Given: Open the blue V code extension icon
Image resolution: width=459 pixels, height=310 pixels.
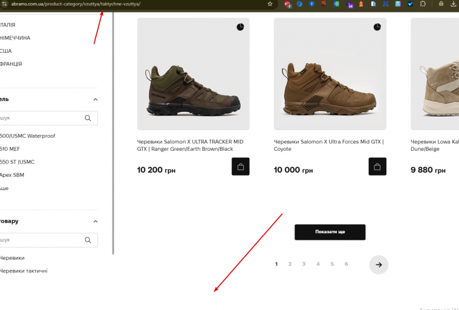Looking at the screenshot, I should click(386, 4).
